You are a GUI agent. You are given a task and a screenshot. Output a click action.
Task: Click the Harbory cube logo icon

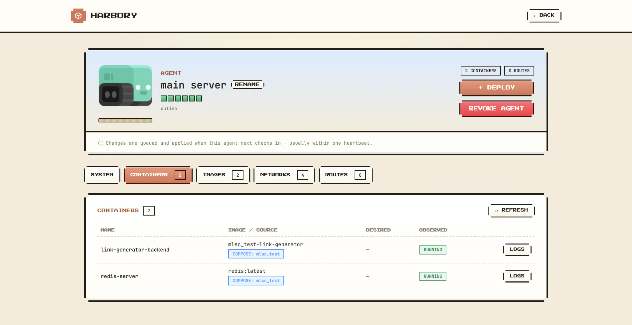[78, 16]
